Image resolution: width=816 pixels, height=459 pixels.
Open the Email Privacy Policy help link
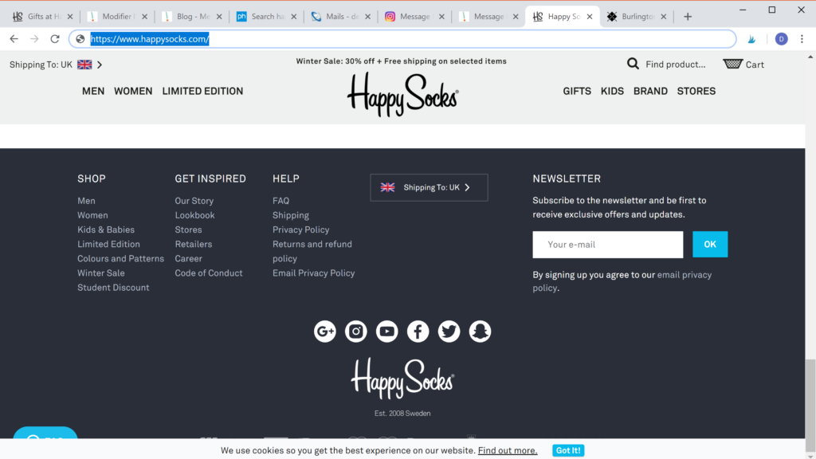pos(314,273)
